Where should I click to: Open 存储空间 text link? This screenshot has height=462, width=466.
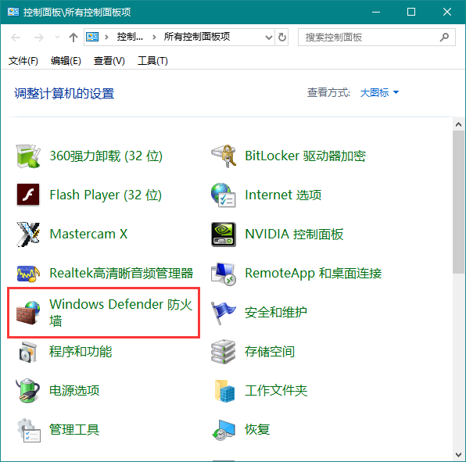coord(270,352)
